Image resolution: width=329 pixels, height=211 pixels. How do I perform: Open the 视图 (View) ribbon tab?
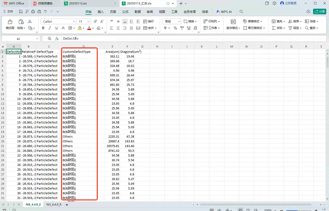(x=162, y=12)
